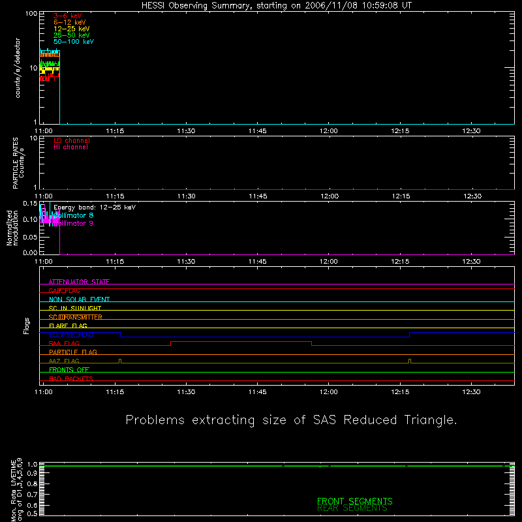This screenshot has width=522, height=522.
Task: Click the SAA_FLAG label
Action: [64, 343]
